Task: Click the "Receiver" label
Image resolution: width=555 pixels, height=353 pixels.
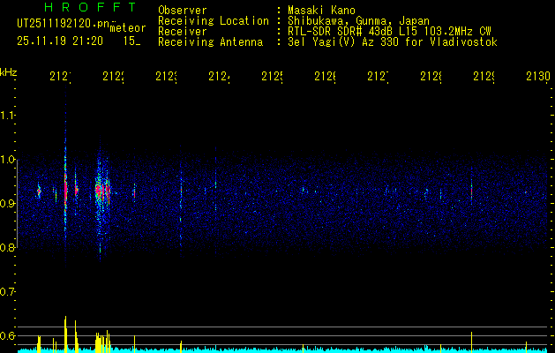Action: point(183,32)
